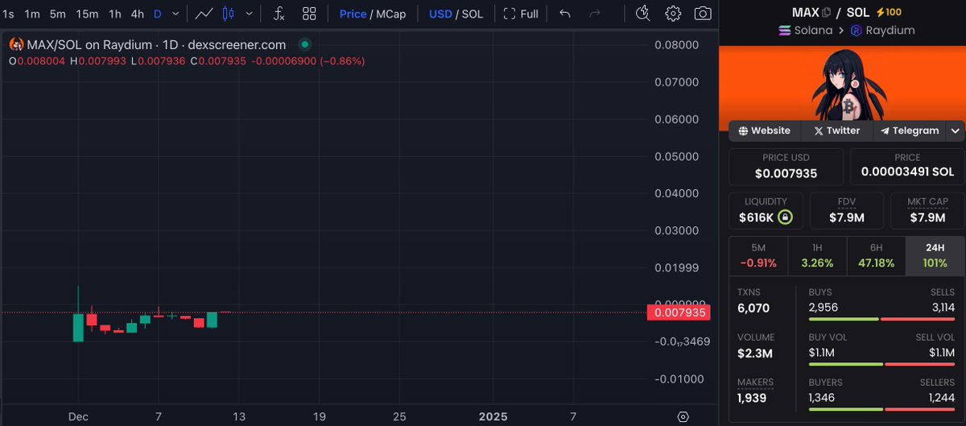966x426 pixels.
Task: Click the undo arrow icon
Action: coord(565,14)
